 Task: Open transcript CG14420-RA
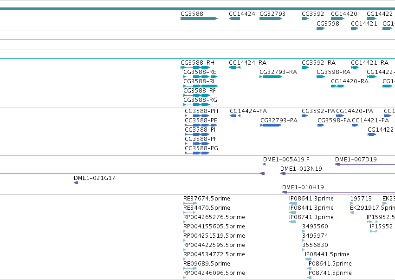pos(337,86)
